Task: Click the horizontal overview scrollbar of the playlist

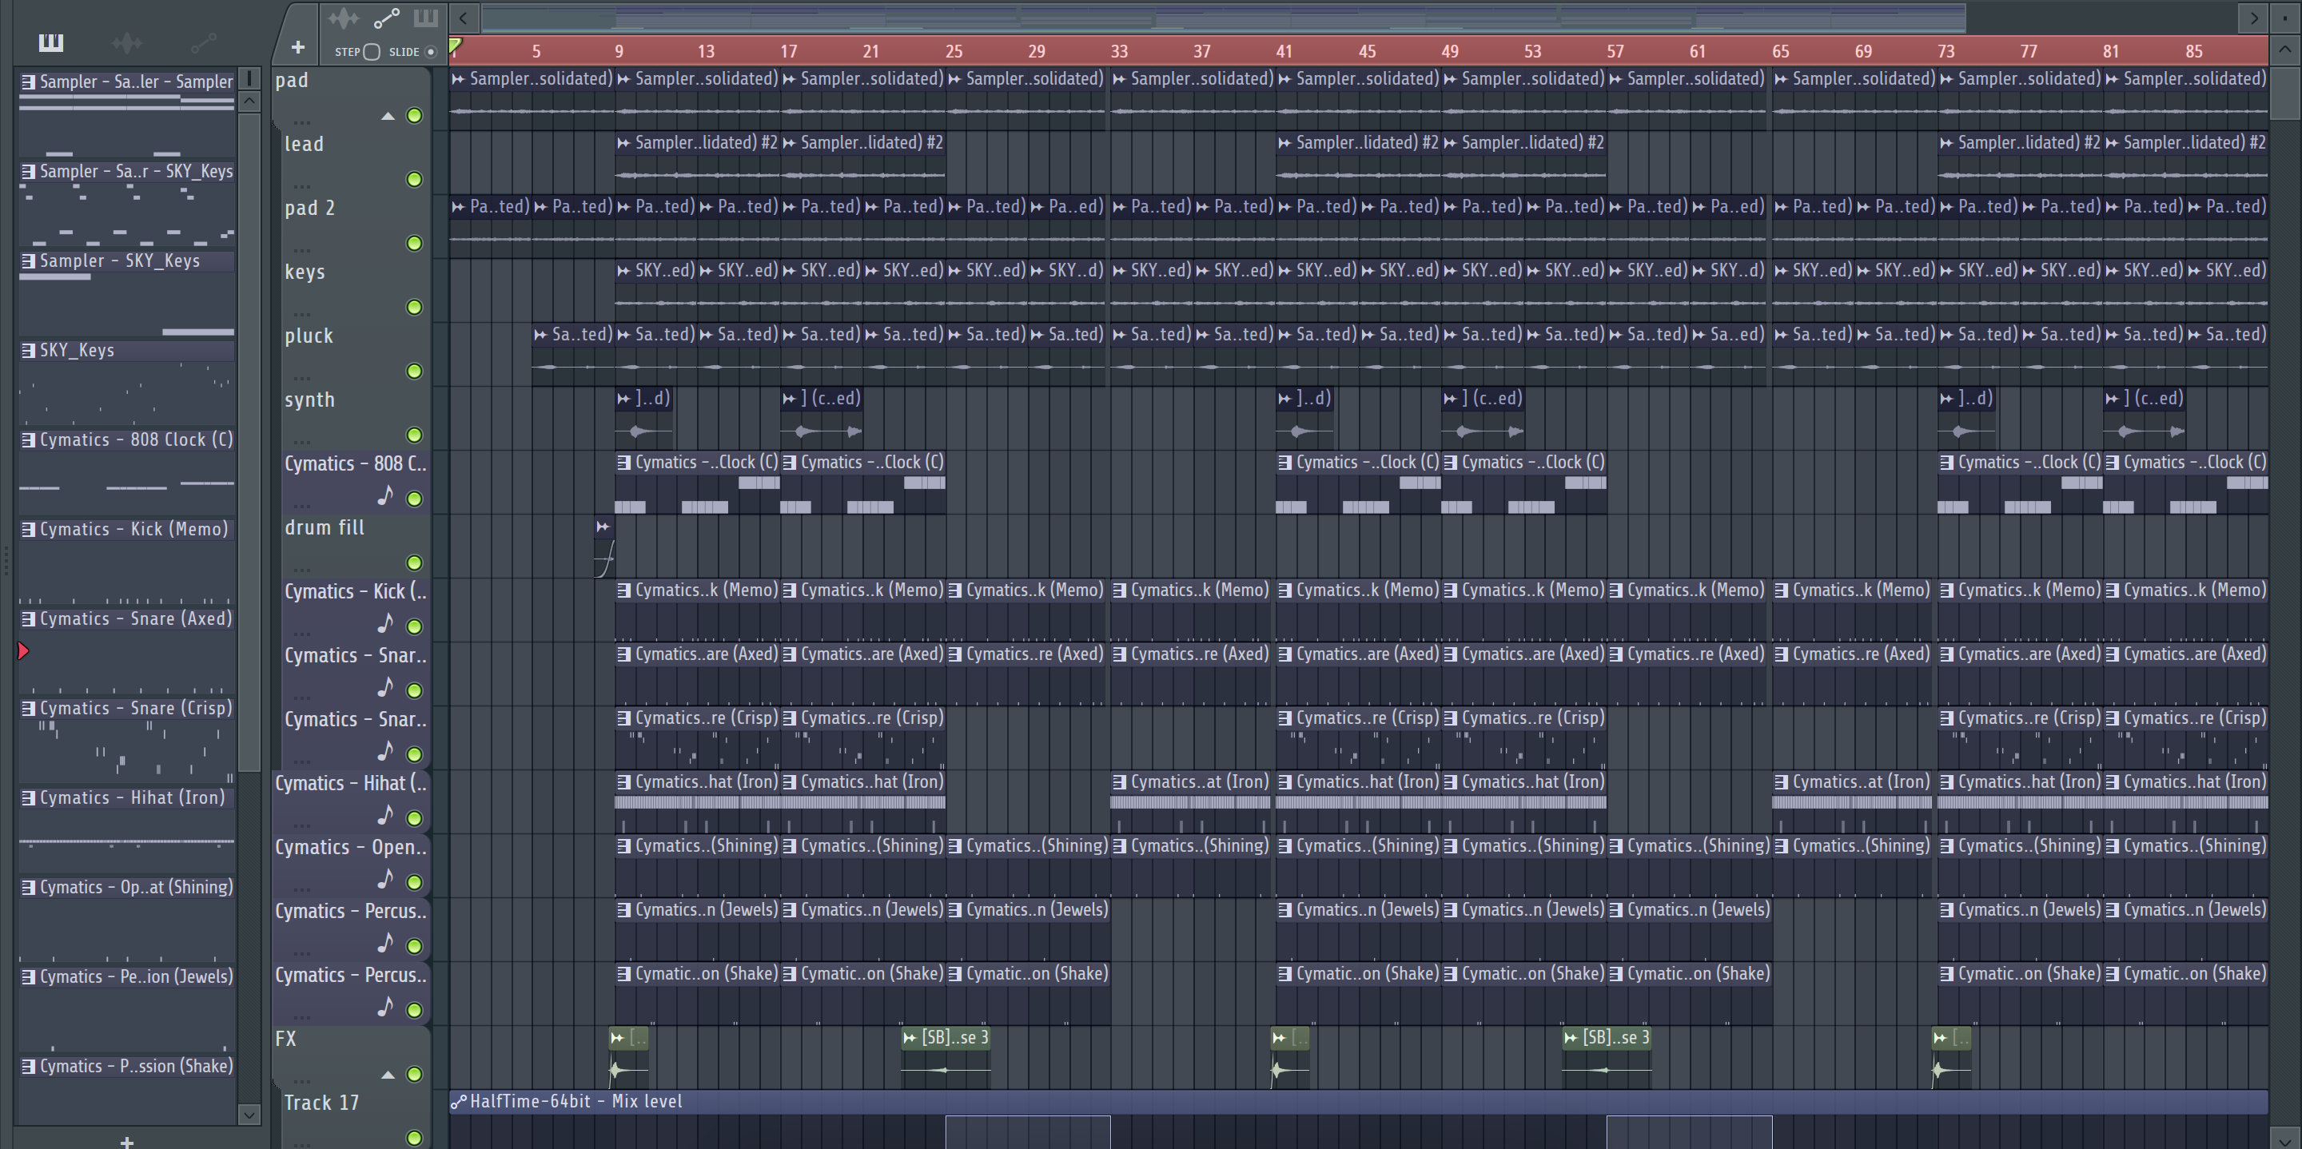Action: click(x=1224, y=18)
